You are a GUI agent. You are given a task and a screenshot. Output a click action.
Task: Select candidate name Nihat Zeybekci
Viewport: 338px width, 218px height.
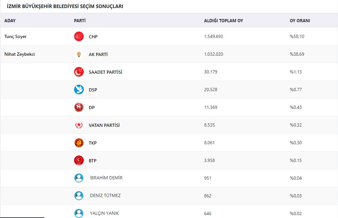(20, 54)
